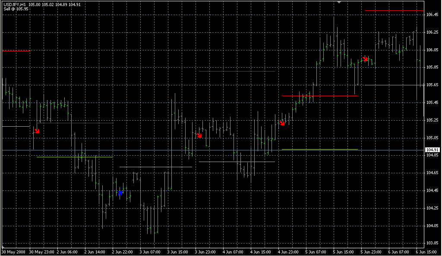The width and height of the screenshot is (442, 256).
Task: Select the red sell arrow near 5 Jun 23:00
Action: click(x=365, y=59)
